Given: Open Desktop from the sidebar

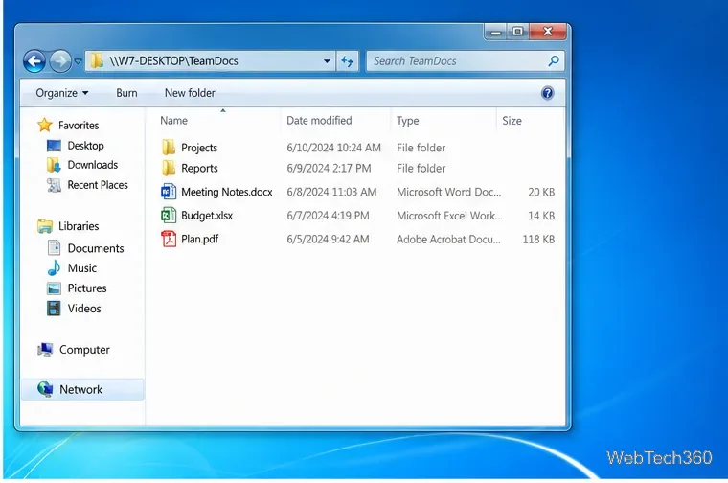Looking at the screenshot, I should tap(86, 146).
